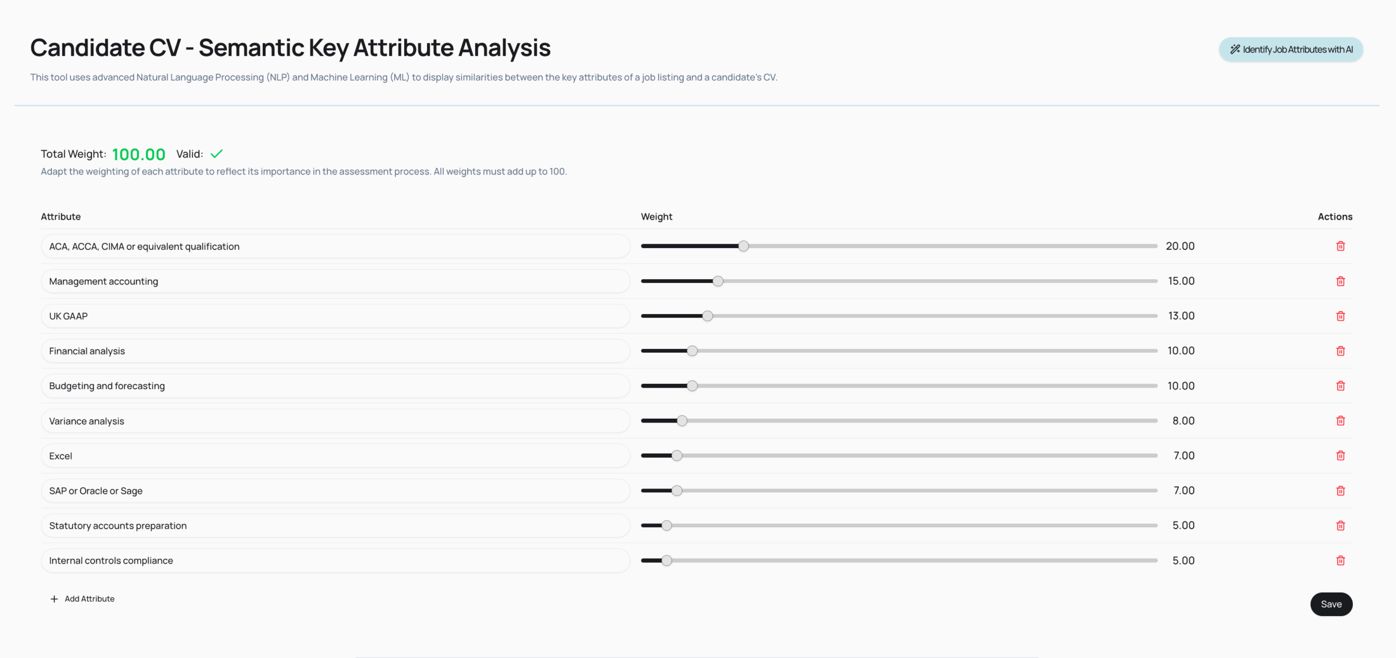Click the Variance analysis attribute input

coord(335,421)
